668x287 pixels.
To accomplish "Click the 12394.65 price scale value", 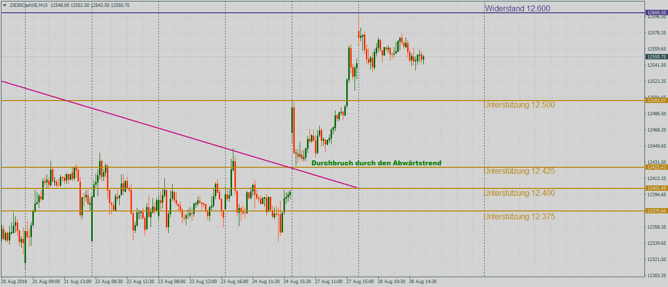I will pos(657,195).
